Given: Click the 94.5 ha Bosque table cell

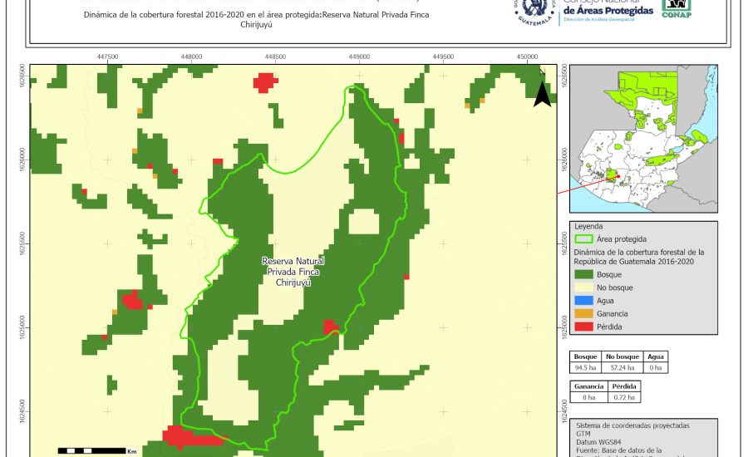Looking at the screenshot, I should point(587,367).
